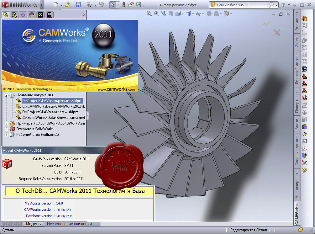Screen dimensions: 315x234
Task: Switch to the Модель bottom tab
Action: click(33, 224)
